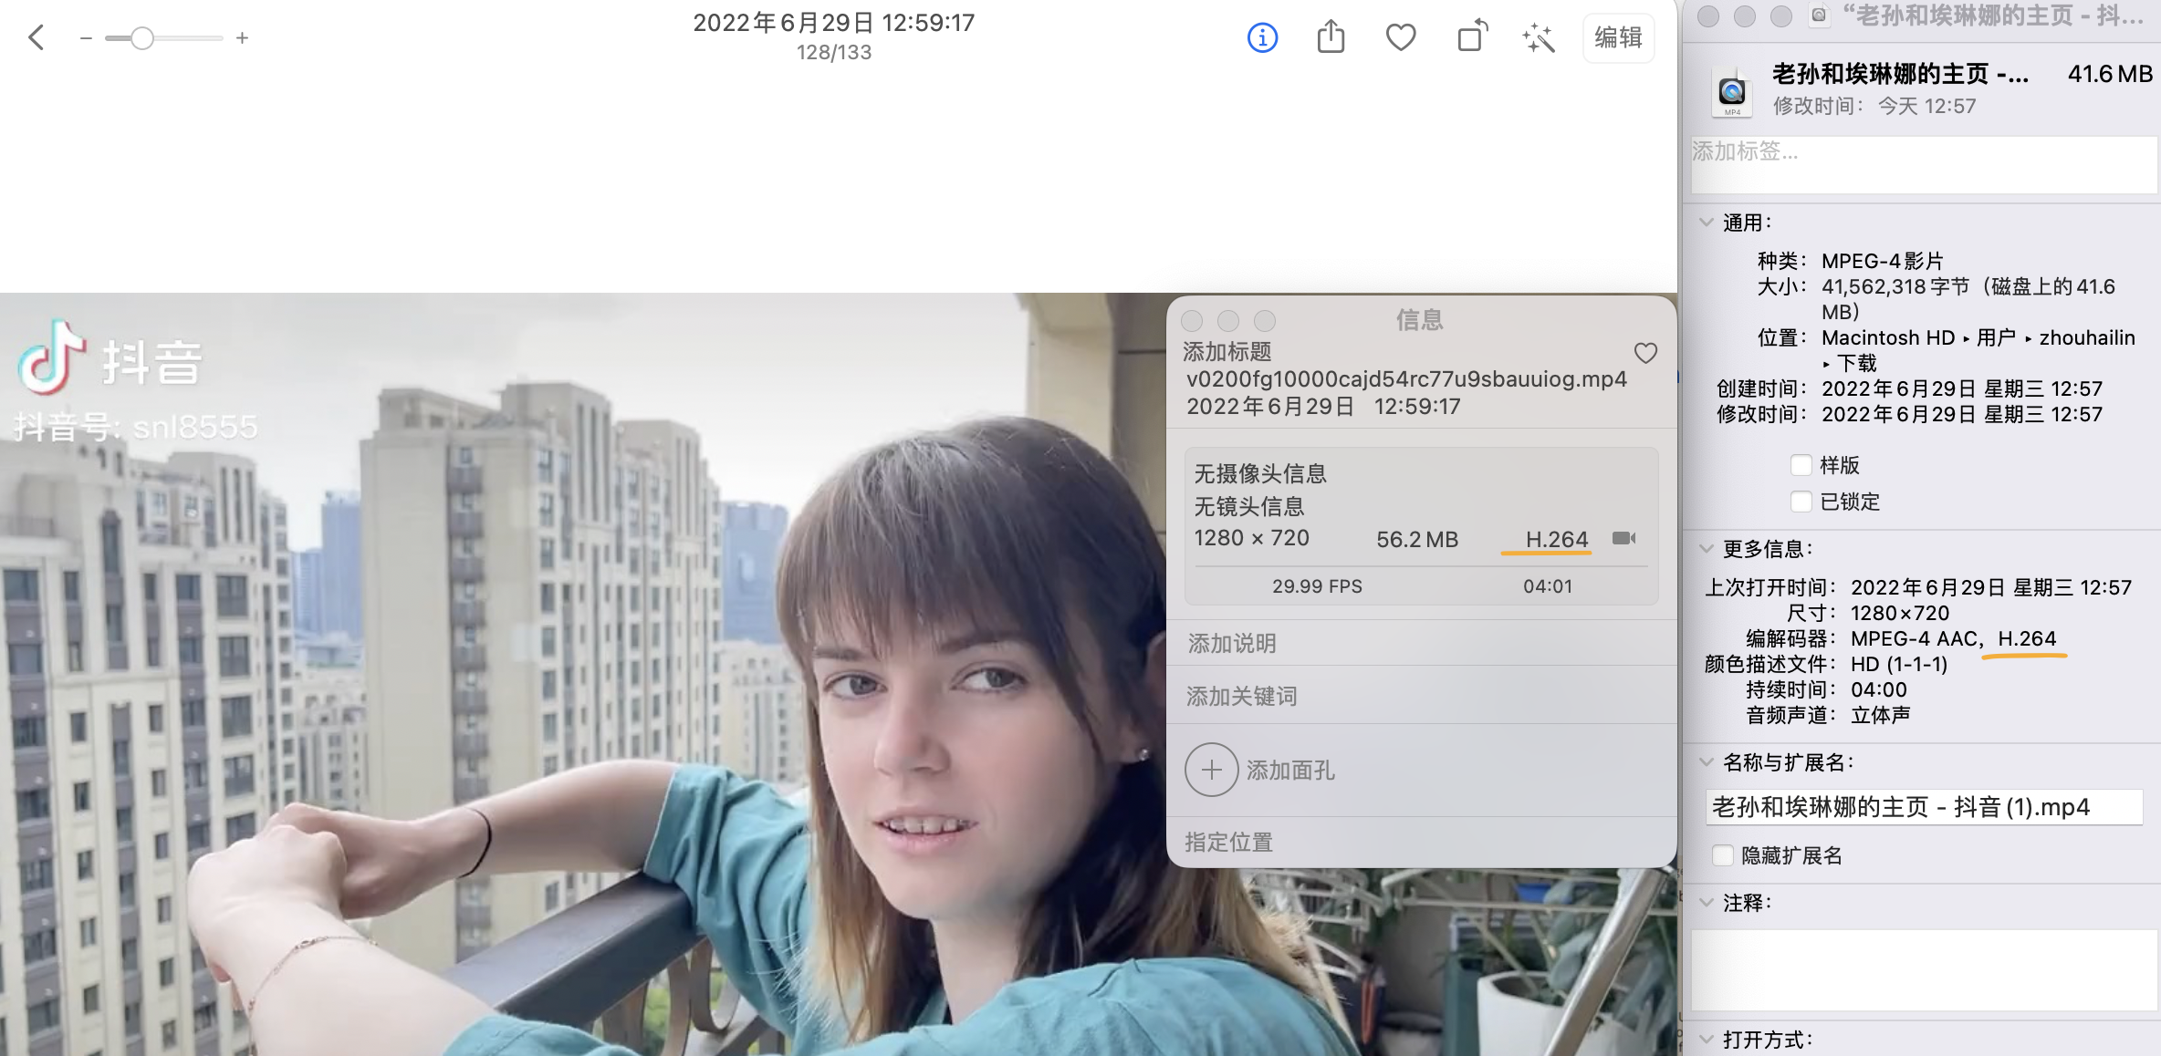The width and height of the screenshot is (2161, 1056).
Task: Click file name v0200fg10000cajd54rc77u9sbauuiog.mp4
Action: click(x=1406, y=379)
